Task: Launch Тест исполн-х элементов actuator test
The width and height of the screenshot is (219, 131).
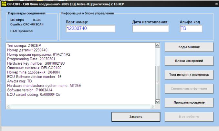Action: 189,75
